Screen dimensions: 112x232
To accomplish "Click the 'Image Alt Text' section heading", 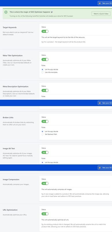I will tap(9, 148).
